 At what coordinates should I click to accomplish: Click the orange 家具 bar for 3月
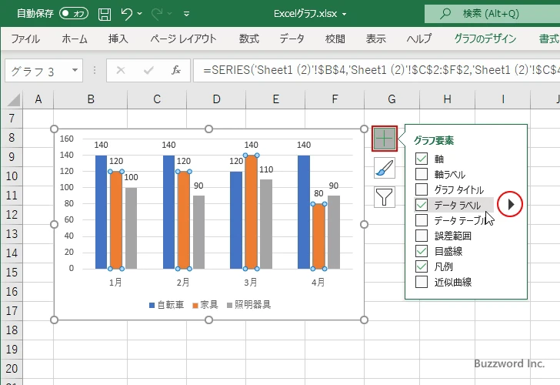point(251,212)
